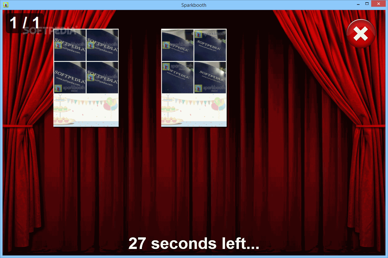Maximize the Sparkbooth window
The height and width of the screenshot is (258, 388).
pos(367,4)
